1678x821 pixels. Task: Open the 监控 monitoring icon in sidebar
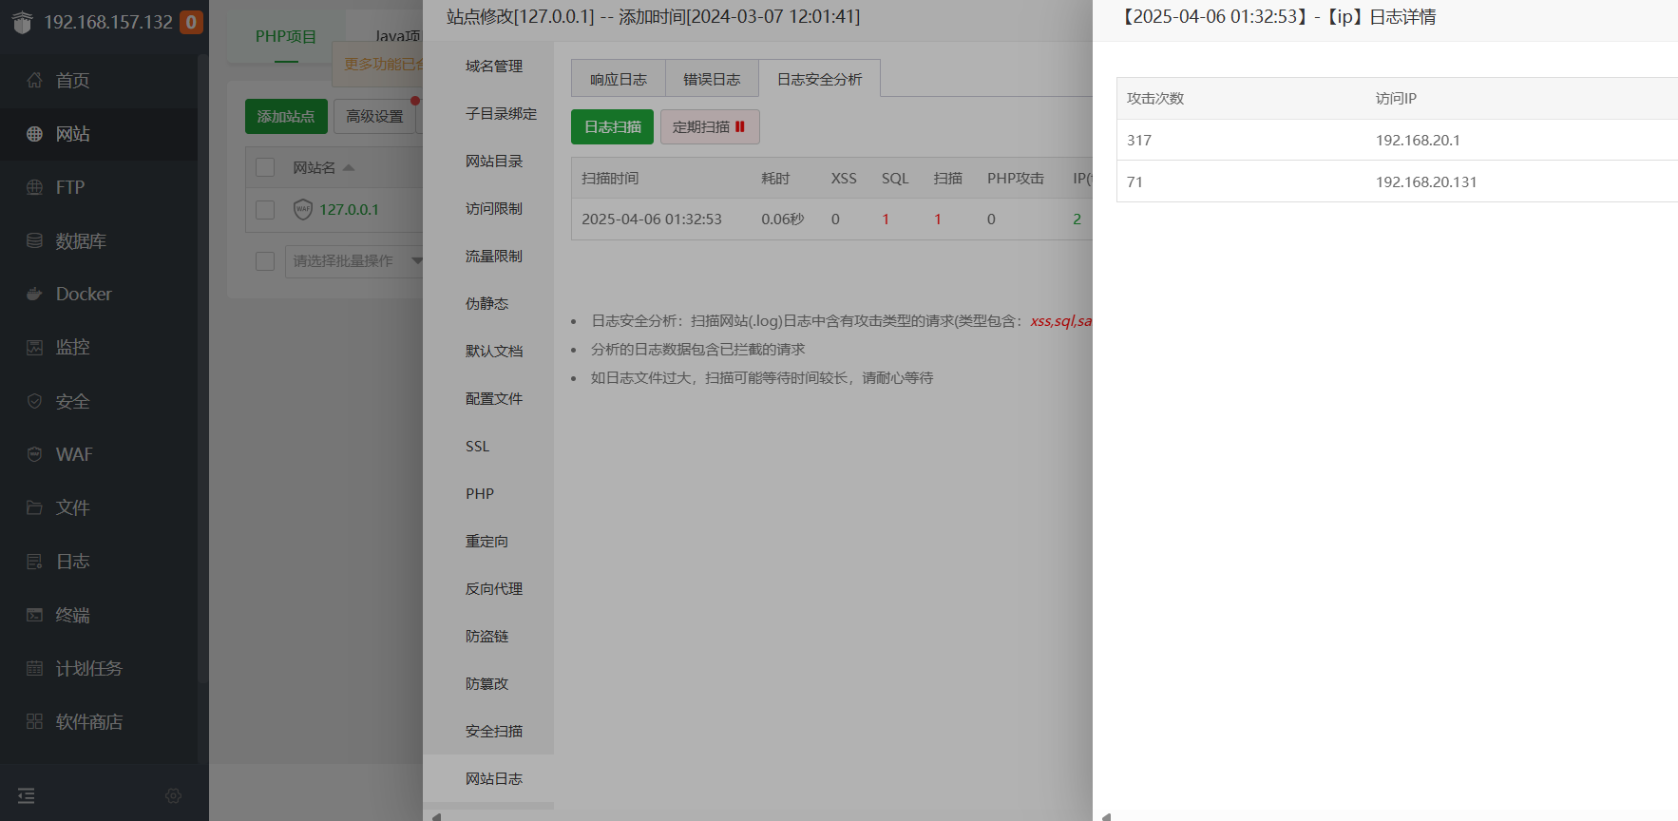pyautogui.click(x=34, y=348)
